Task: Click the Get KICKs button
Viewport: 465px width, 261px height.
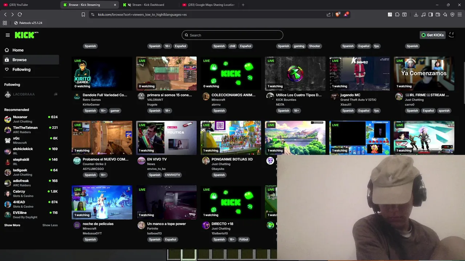Action: click(x=432, y=35)
